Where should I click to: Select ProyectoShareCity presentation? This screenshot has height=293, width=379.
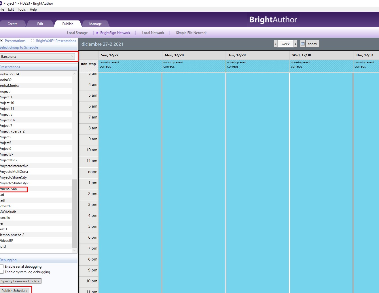36,177
